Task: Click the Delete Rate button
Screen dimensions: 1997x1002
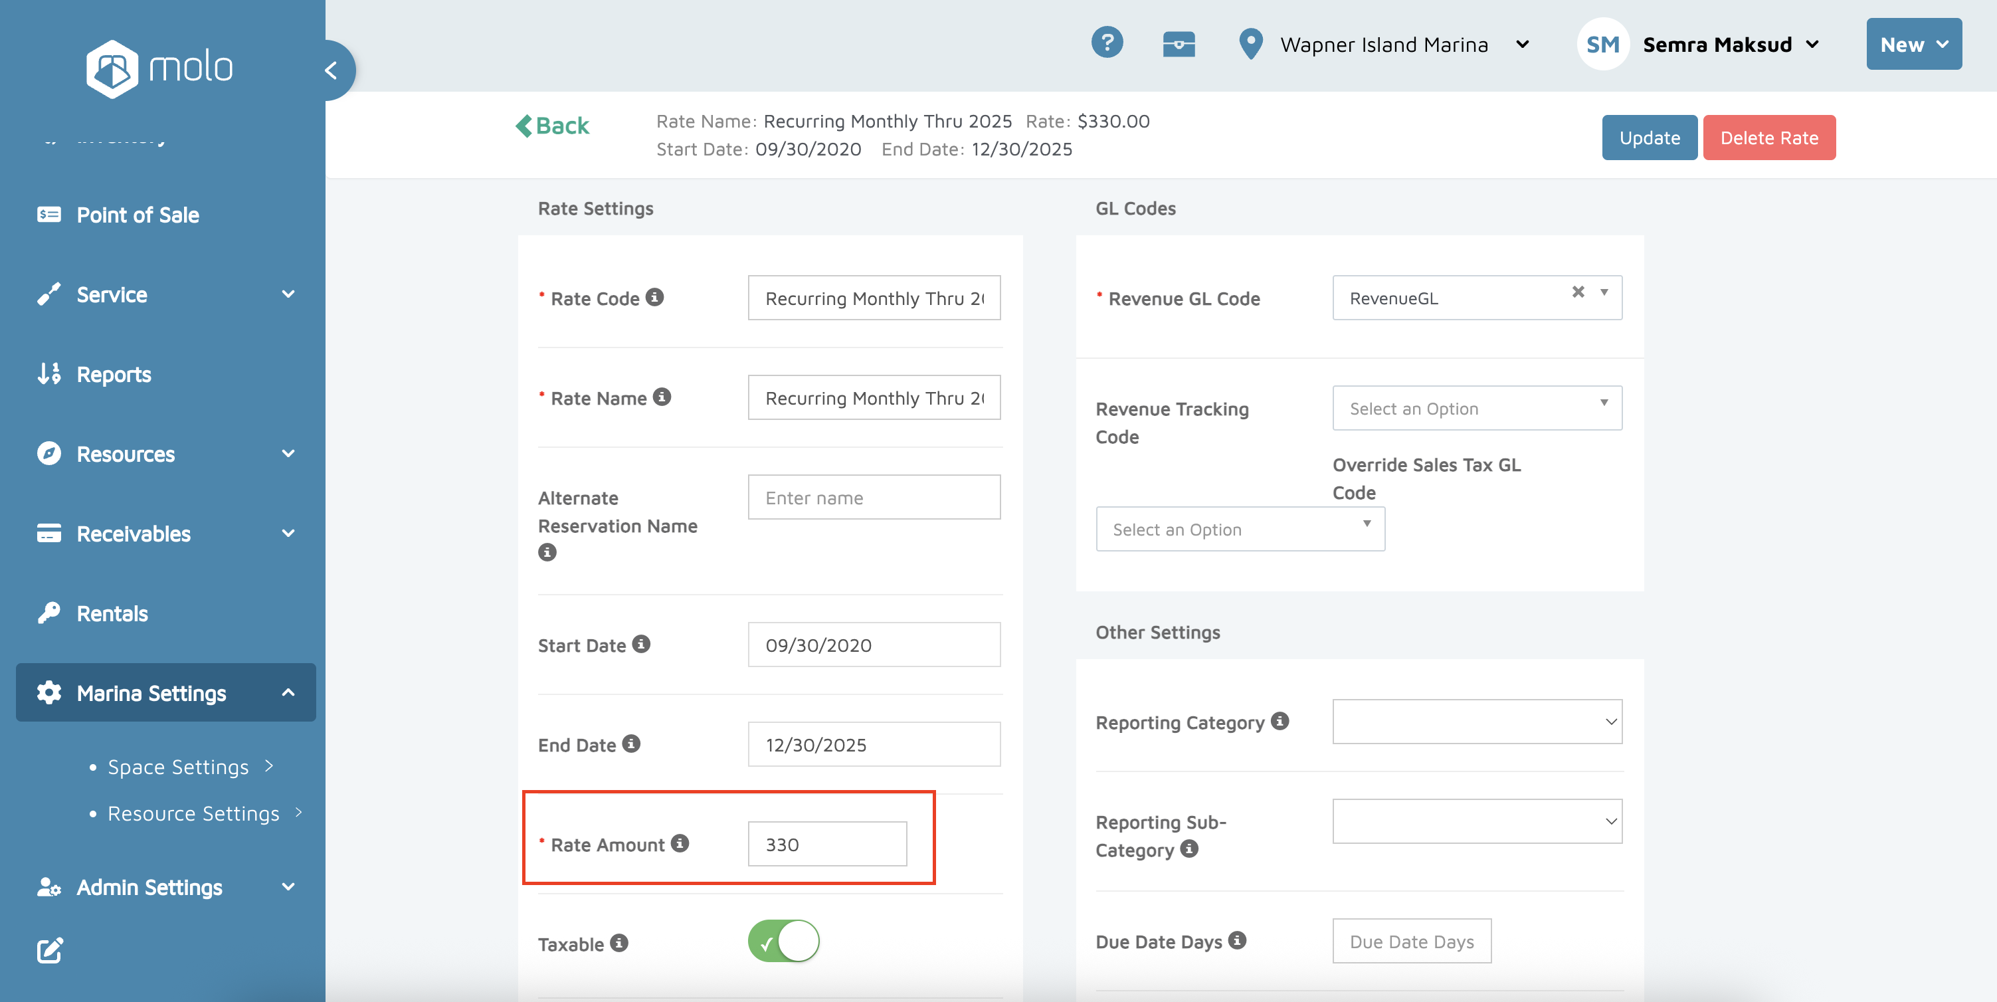Action: [1768, 138]
